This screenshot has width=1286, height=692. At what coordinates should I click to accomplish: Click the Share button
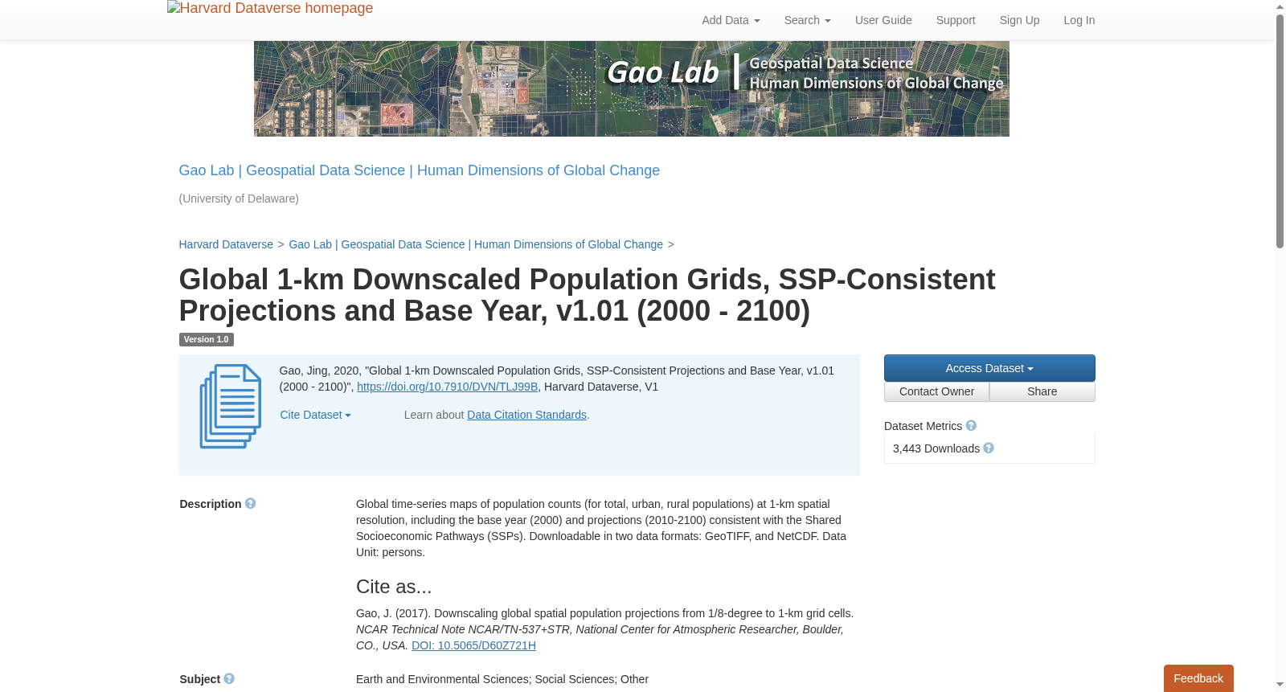[1042, 391]
